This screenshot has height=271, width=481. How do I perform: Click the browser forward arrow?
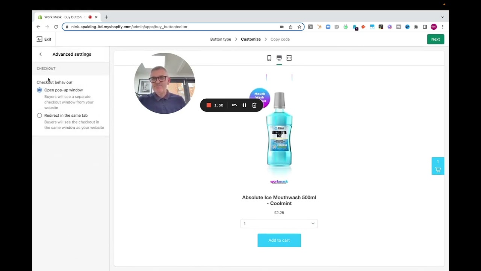[47, 27]
